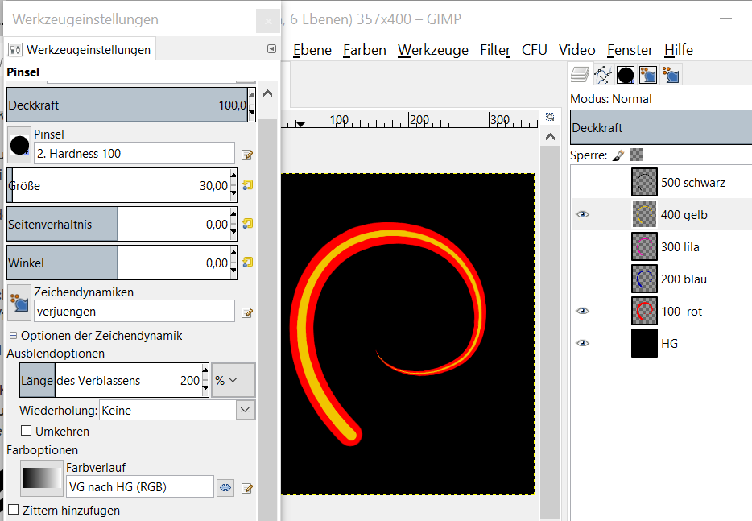This screenshot has width=752, height=521.
Task: Hide the 400 gelb layer
Action: [583, 215]
